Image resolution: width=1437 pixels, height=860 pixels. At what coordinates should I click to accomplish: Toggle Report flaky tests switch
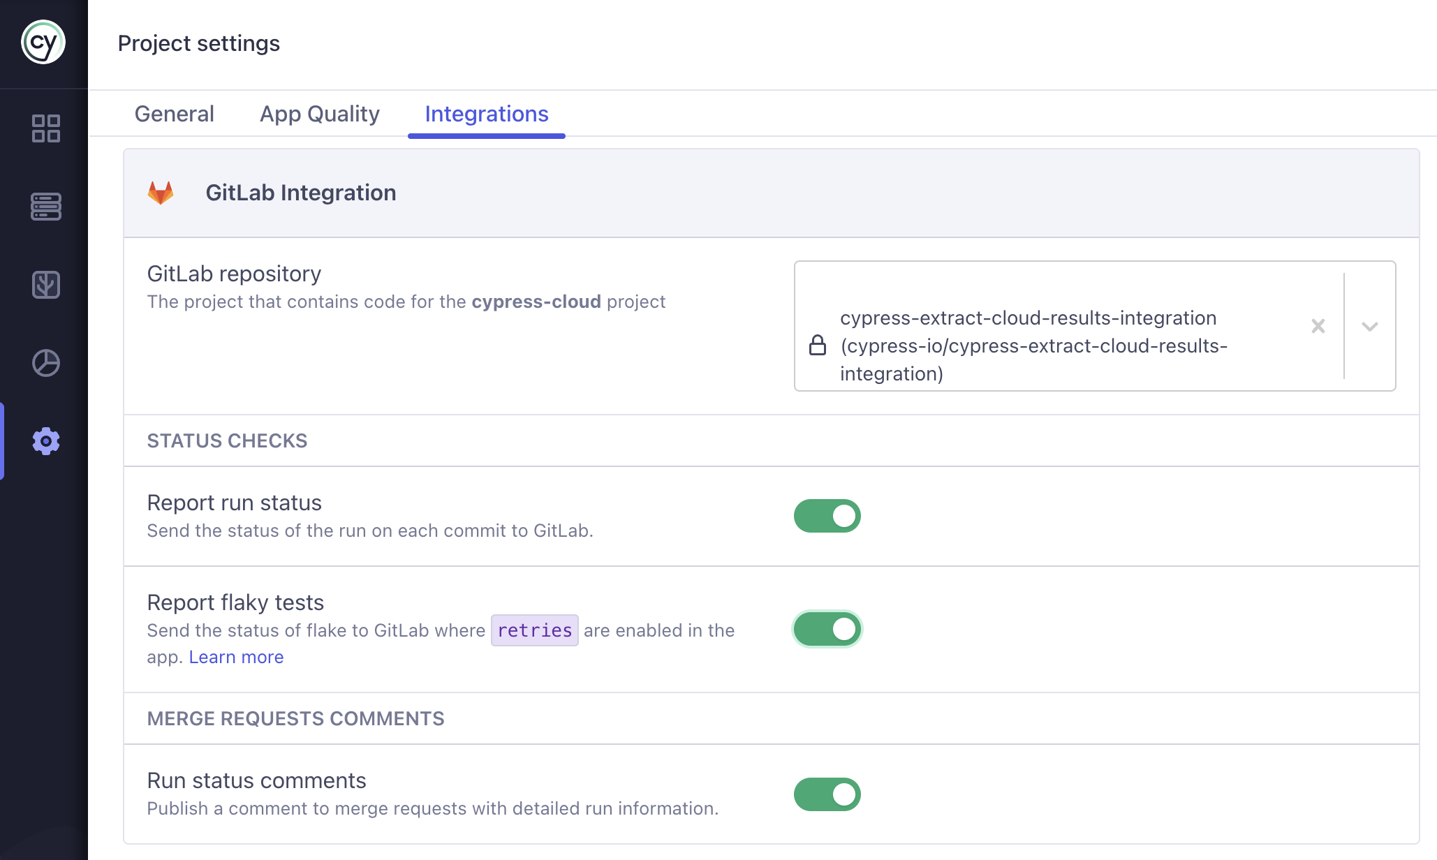pos(827,629)
